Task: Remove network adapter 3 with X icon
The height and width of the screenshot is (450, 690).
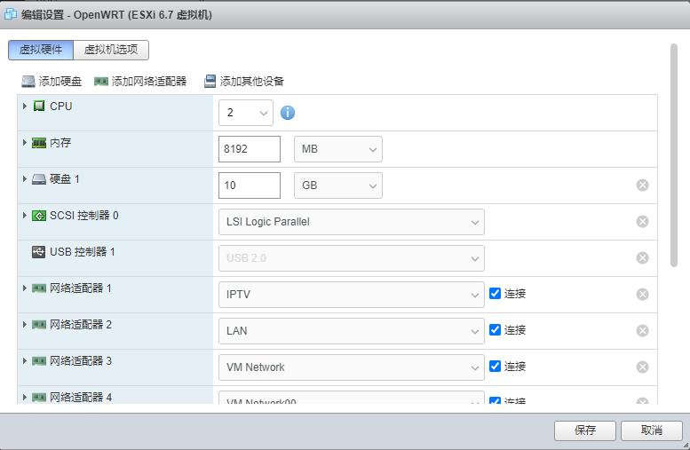Action: (642, 367)
